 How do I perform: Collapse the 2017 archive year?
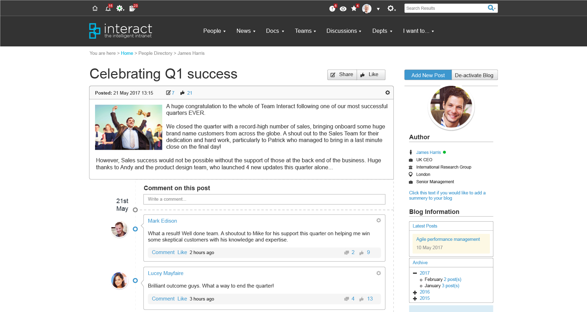415,273
